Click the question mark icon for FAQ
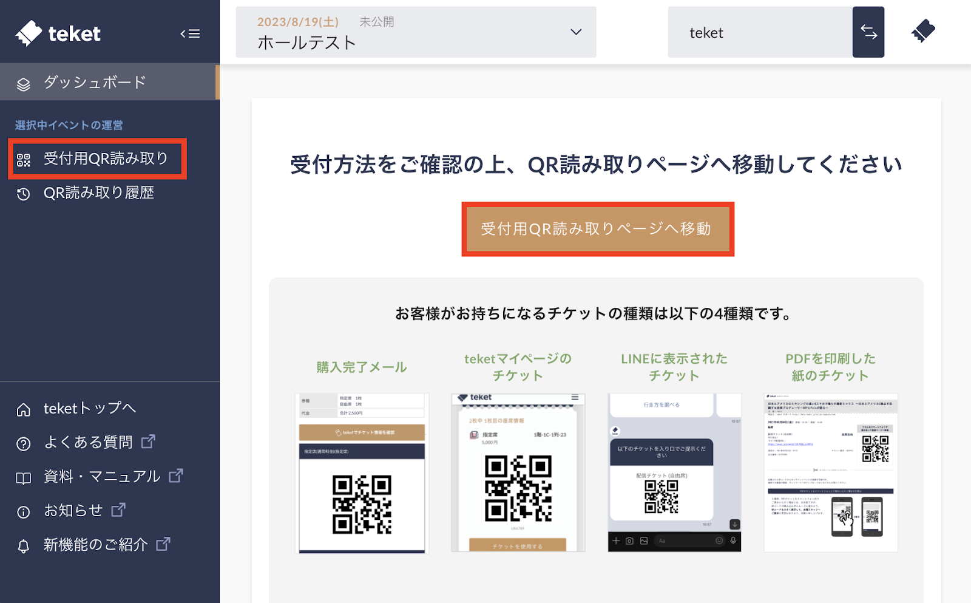This screenshot has height=603, width=971. tap(23, 444)
